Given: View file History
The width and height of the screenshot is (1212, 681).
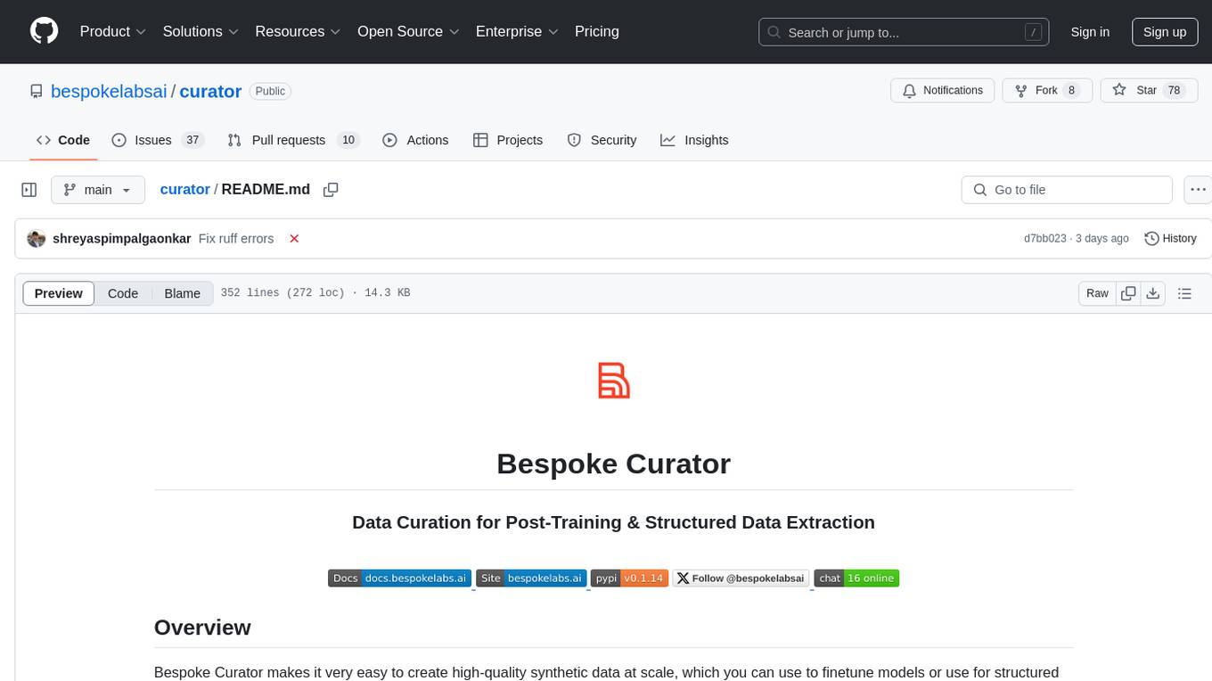Looking at the screenshot, I should pos(1170,239).
